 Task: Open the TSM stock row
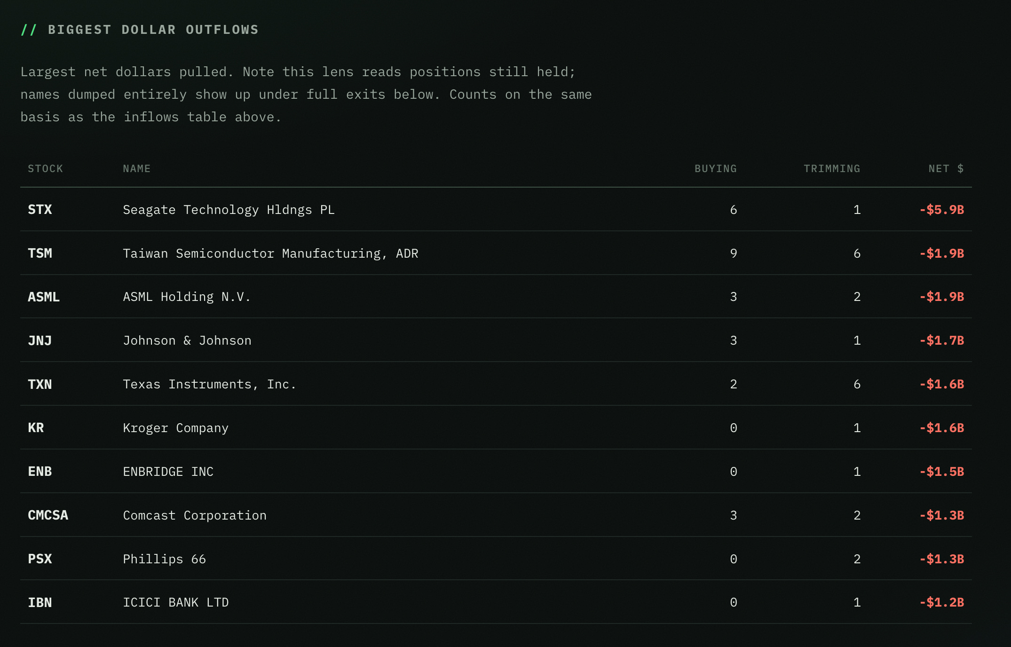pyautogui.click(x=496, y=253)
